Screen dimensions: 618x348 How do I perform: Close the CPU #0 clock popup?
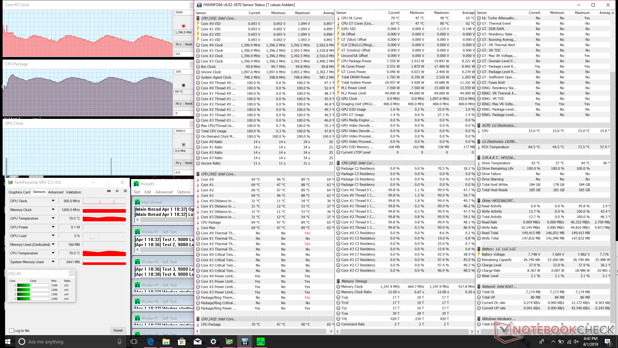pos(72,274)
